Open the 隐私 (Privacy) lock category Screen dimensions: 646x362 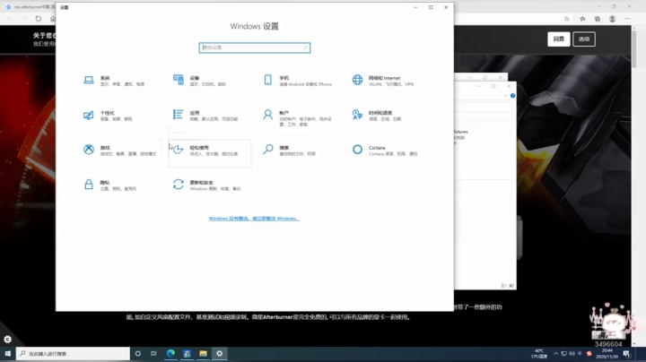coord(111,185)
